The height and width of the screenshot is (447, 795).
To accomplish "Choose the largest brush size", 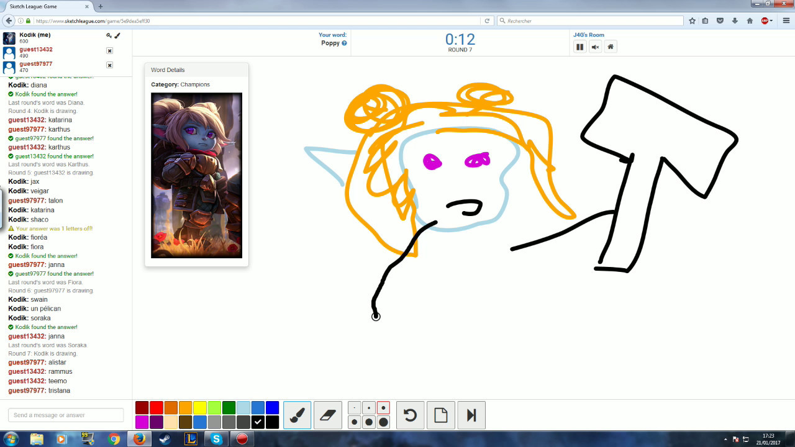I will pyautogui.click(x=383, y=422).
